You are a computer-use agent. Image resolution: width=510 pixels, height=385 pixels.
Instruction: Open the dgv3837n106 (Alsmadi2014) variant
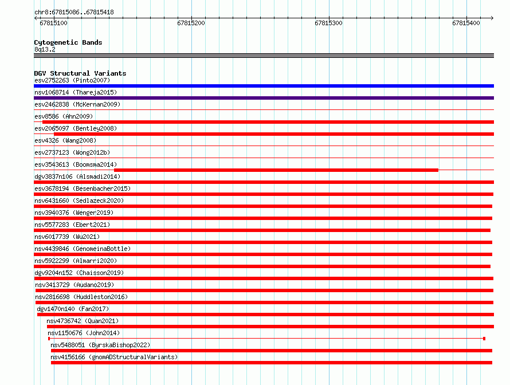(x=77, y=176)
